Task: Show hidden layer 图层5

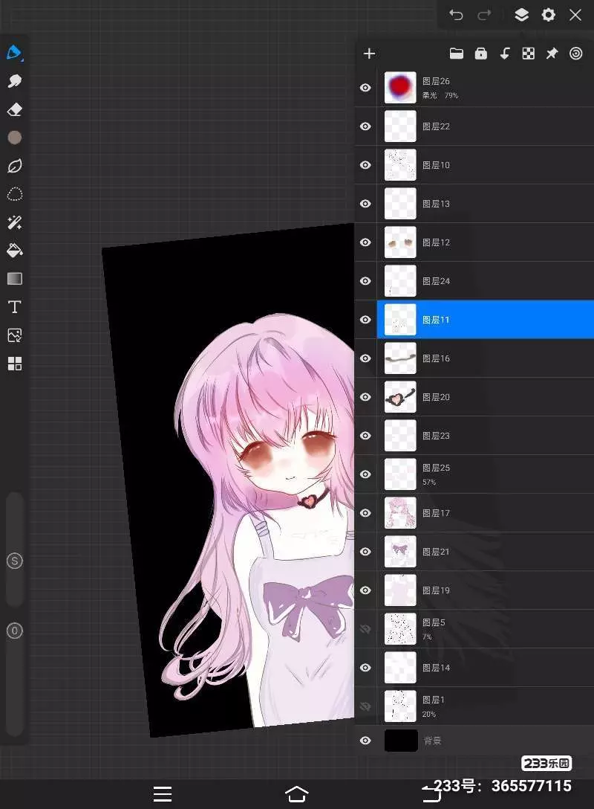Action: (365, 629)
